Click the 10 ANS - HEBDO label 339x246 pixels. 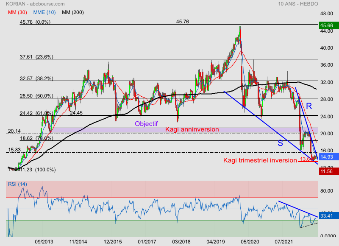(298, 4)
